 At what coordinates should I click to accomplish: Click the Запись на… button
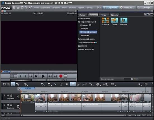click(127, 8)
